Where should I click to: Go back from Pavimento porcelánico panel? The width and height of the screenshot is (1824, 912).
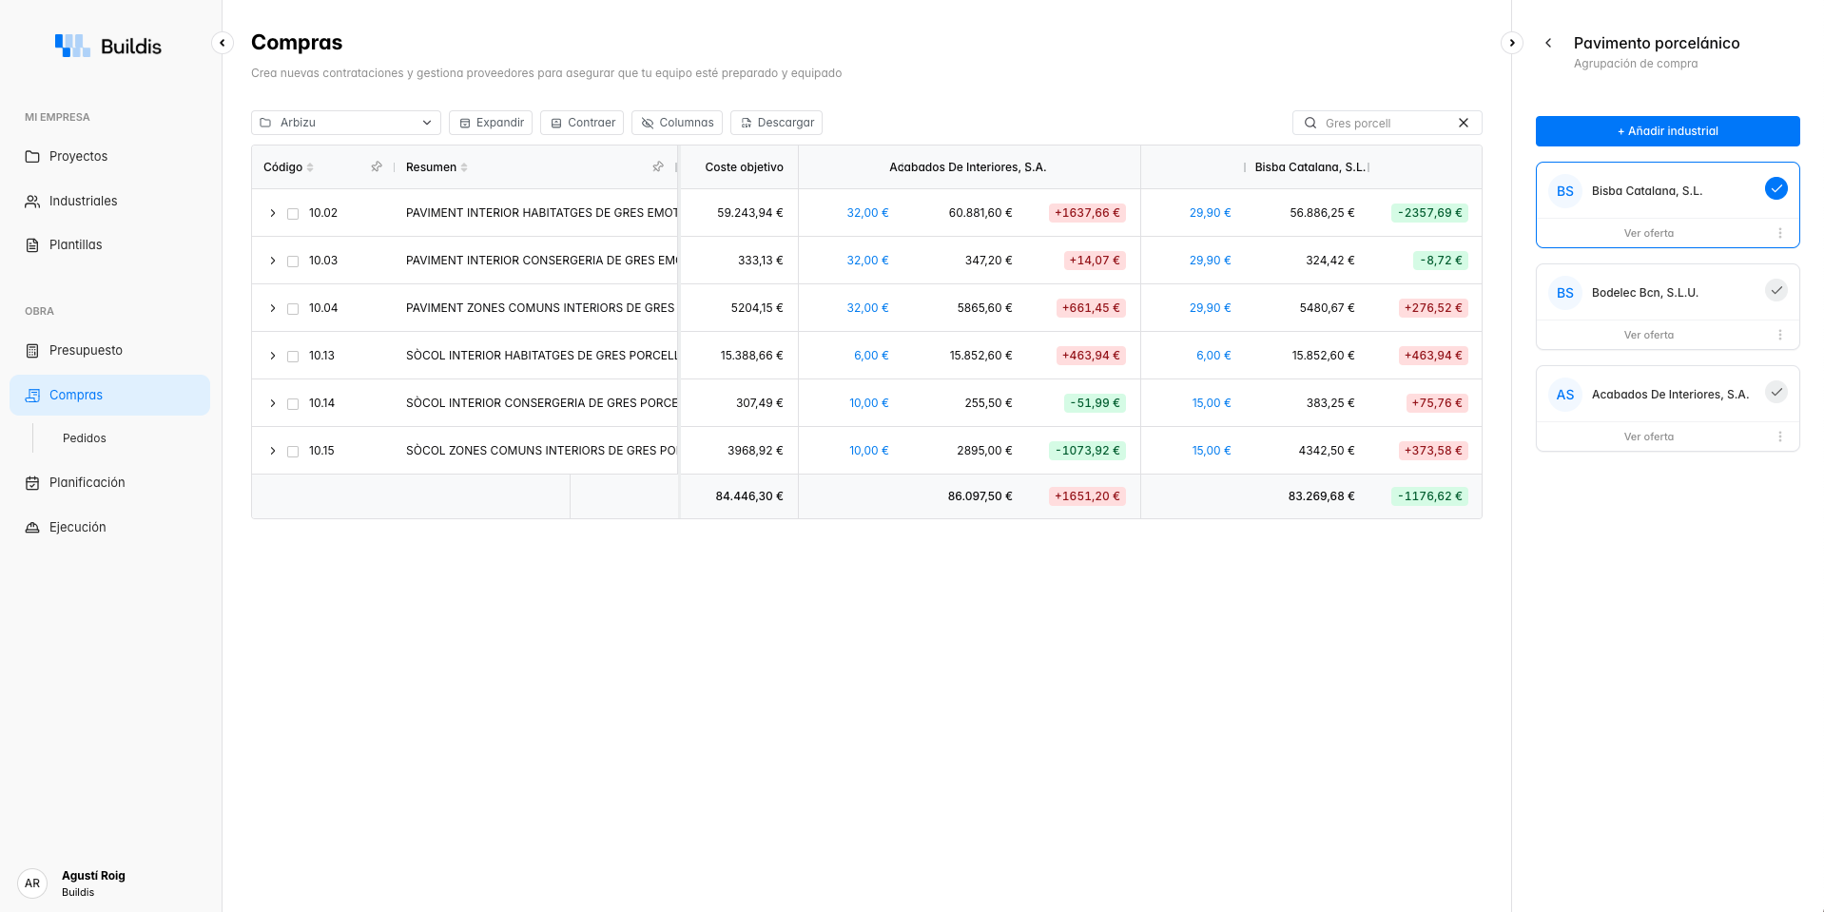tap(1548, 43)
